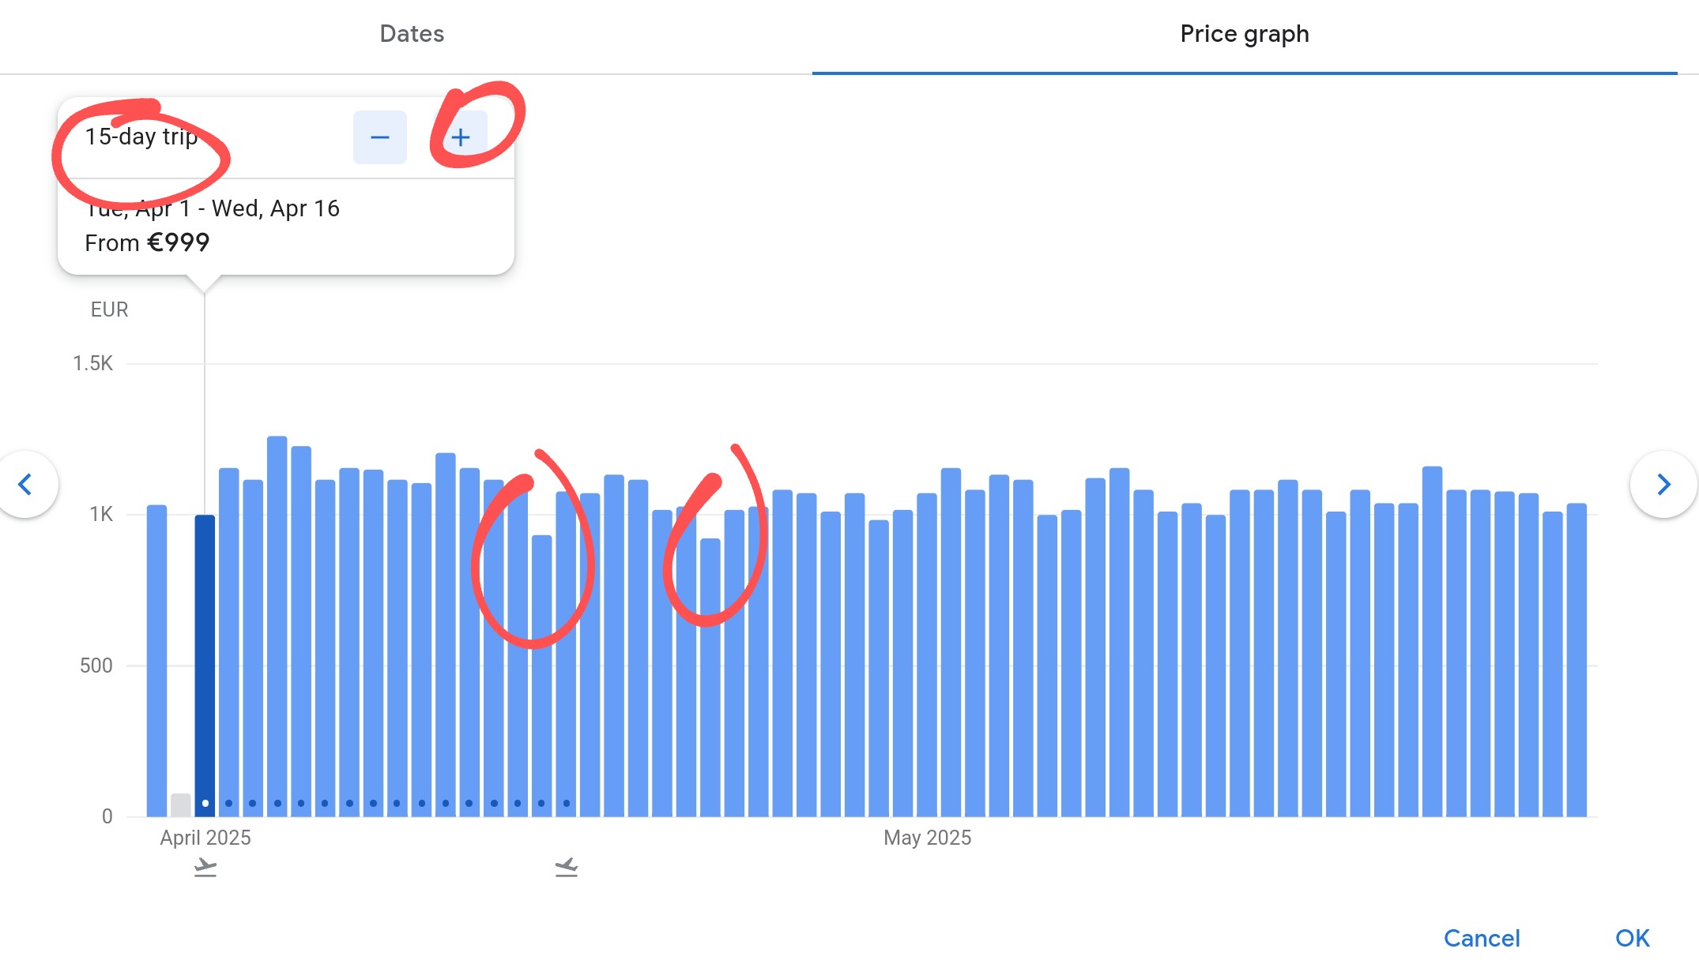
Task: Click the return landing plane icon
Action: coord(566,868)
